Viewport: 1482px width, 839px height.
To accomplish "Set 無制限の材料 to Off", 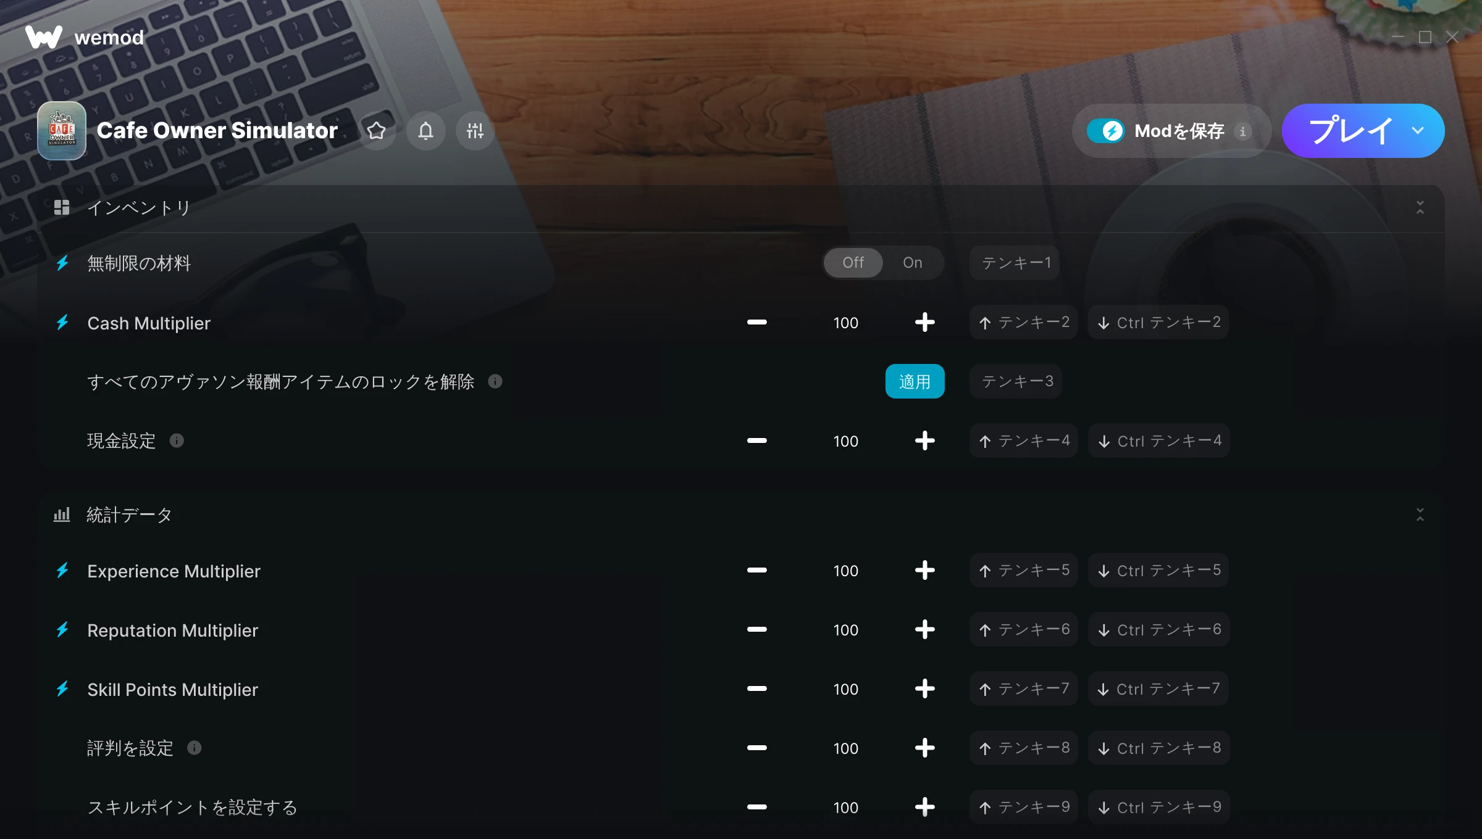I will point(853,263).
